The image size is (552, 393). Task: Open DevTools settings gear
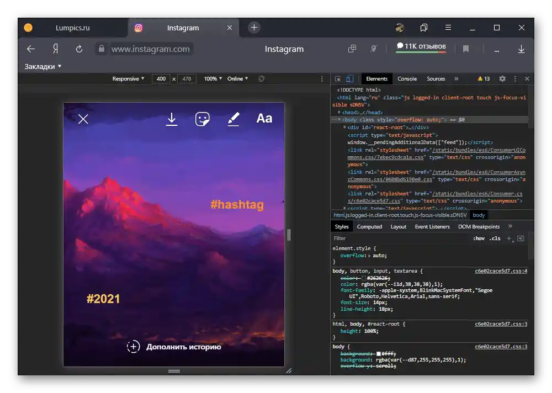pos(502,79)
